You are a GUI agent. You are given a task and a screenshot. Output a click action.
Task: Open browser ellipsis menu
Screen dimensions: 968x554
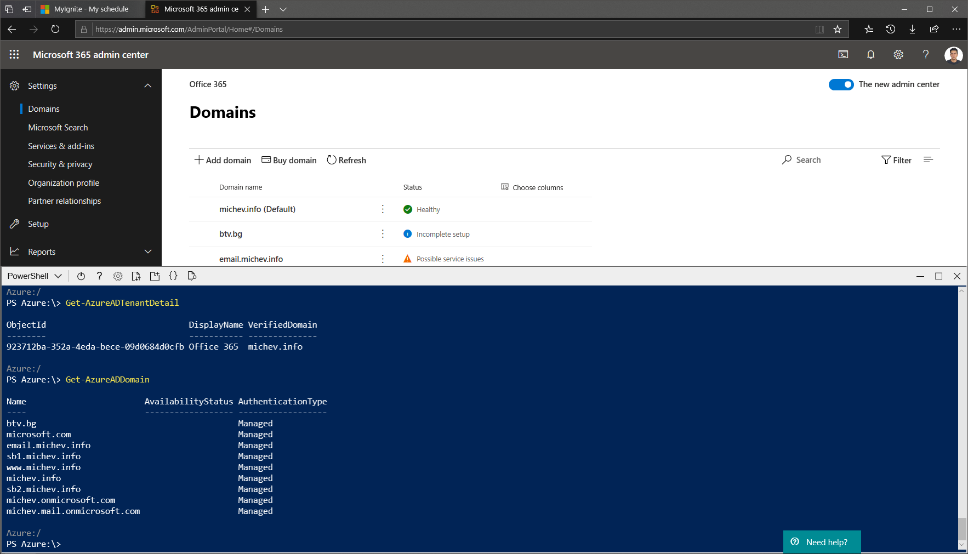(x=956, y=29)
